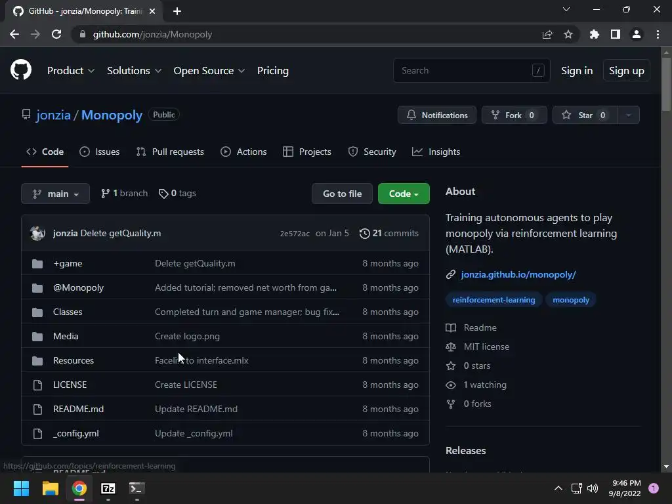
Task: Click the Sign in link
Action: pyautogui.click(x=577, y=71)
